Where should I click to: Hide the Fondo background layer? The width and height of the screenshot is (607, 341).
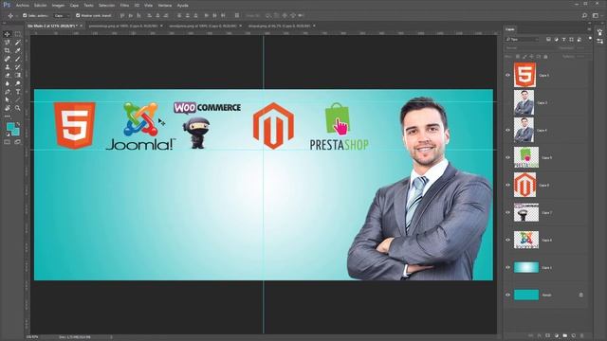508,295
